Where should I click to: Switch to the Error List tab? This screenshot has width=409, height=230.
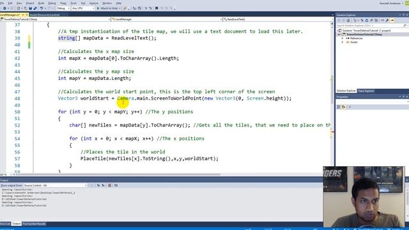[5, 224]
